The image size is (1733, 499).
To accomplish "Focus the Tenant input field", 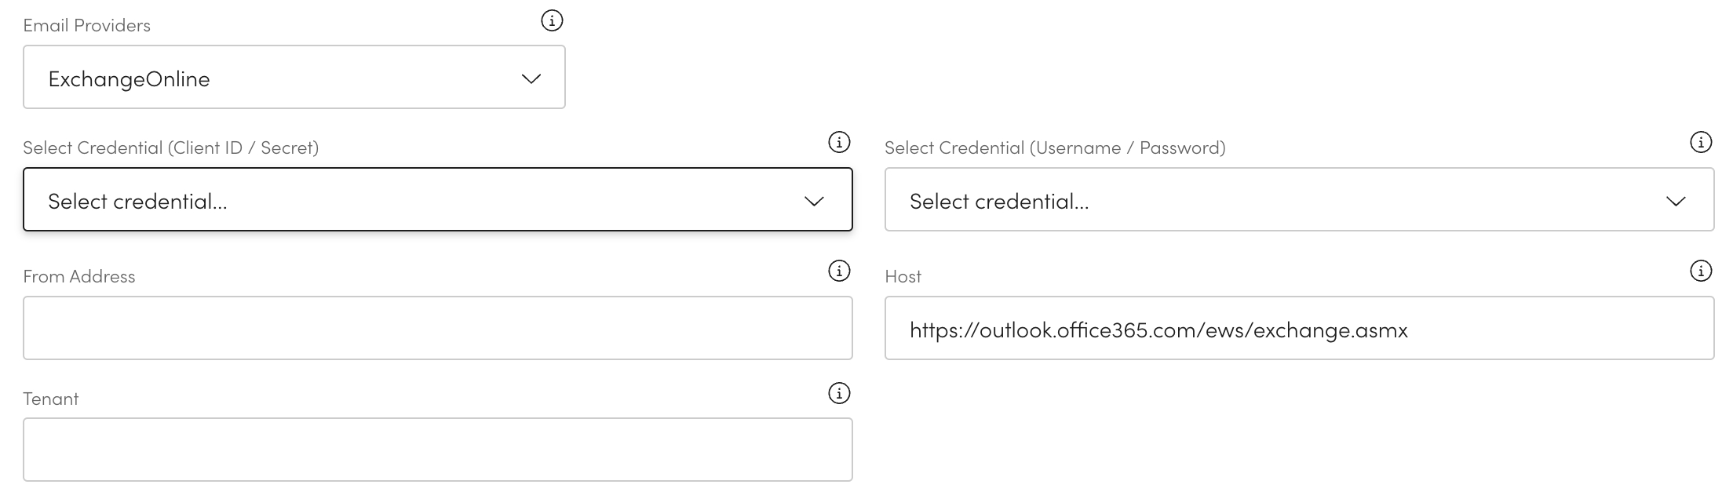I will [x=437, y=450].
